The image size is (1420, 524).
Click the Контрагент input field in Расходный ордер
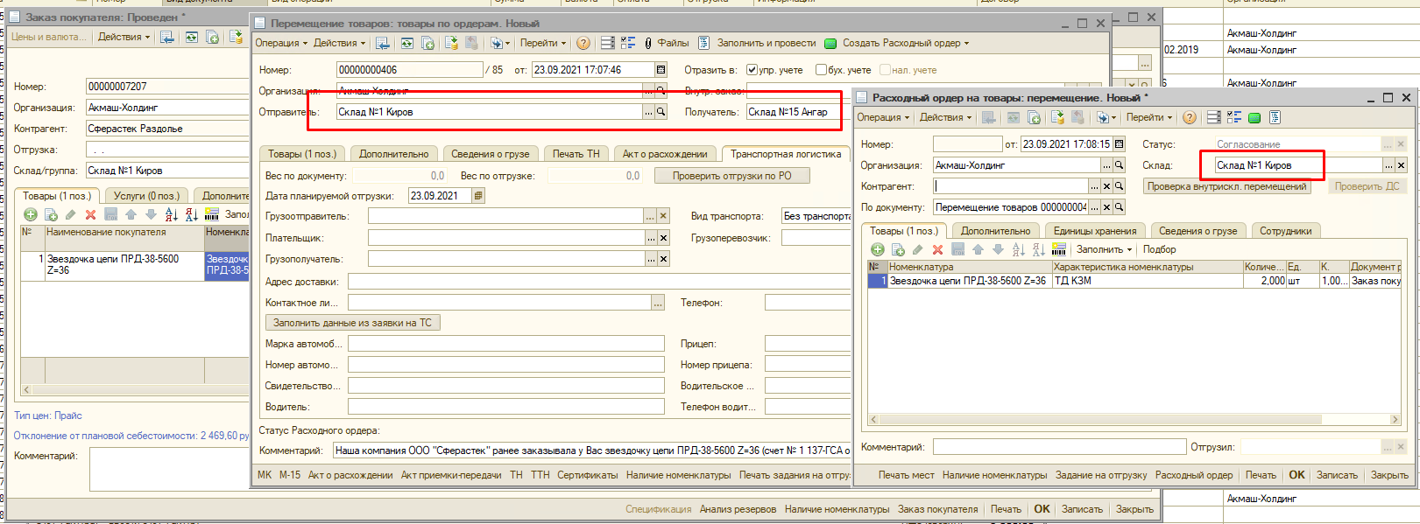coord(1011,186)
